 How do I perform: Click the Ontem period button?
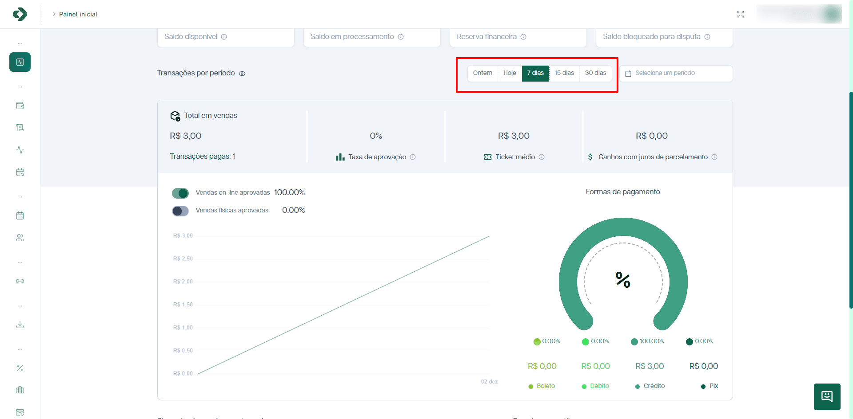(x=482, y=73)
